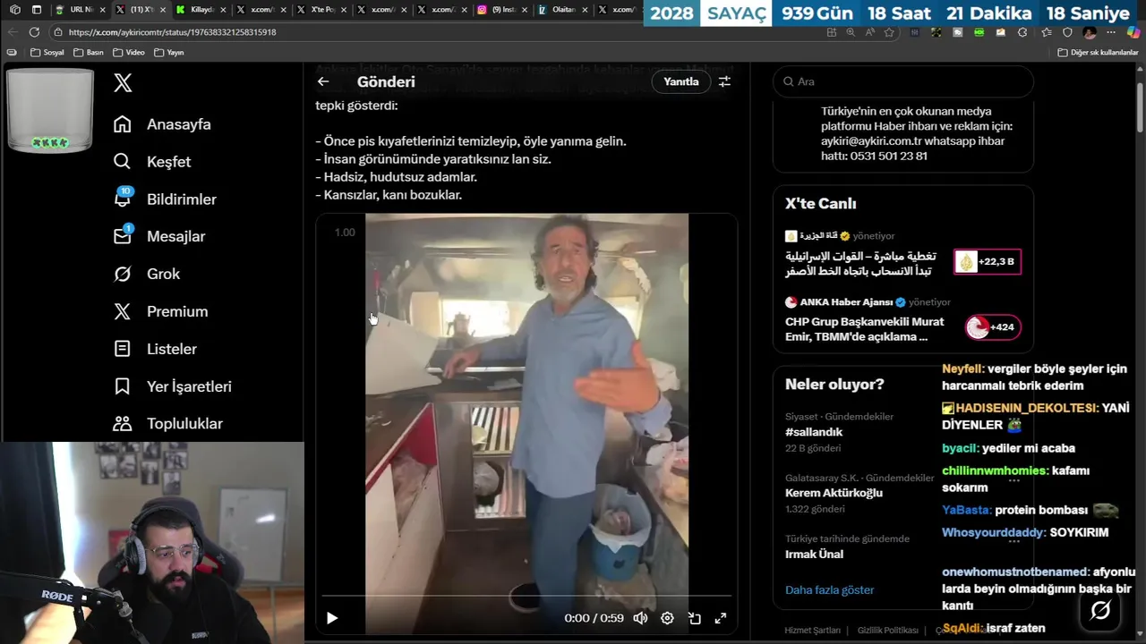
Task: Click the video progress bar
Action: click(x=526, y=596)
